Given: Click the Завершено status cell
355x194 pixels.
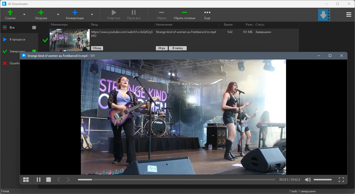Looking at the screenshot, I should click(x=263, y=32).
